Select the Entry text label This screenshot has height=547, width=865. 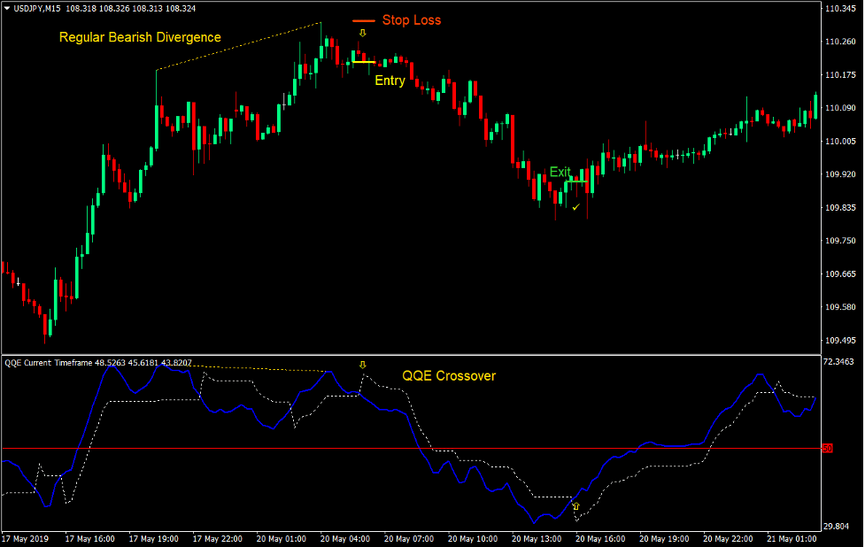(x=389, y=81)
